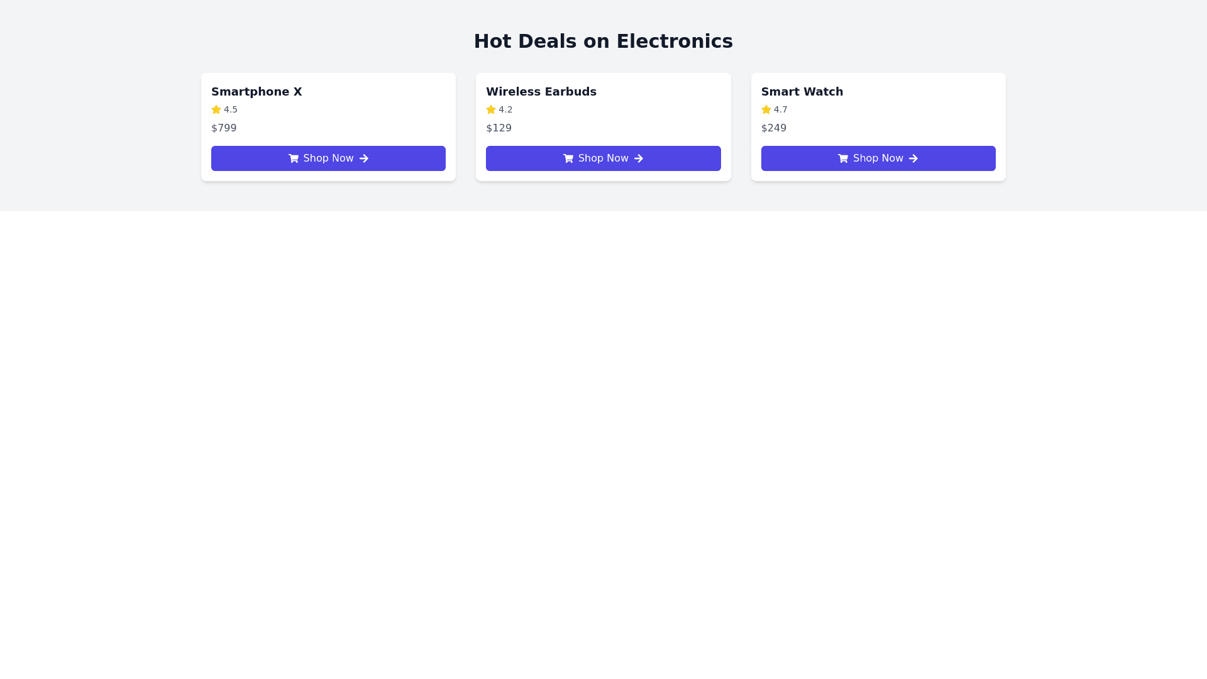This screenshot has height=679, width=1207.
Task: Click the star icon beside 4.5 rating
Action: [x=216, y=109]
